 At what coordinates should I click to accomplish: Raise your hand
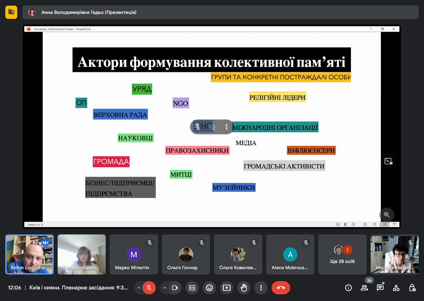click(244, 288)
